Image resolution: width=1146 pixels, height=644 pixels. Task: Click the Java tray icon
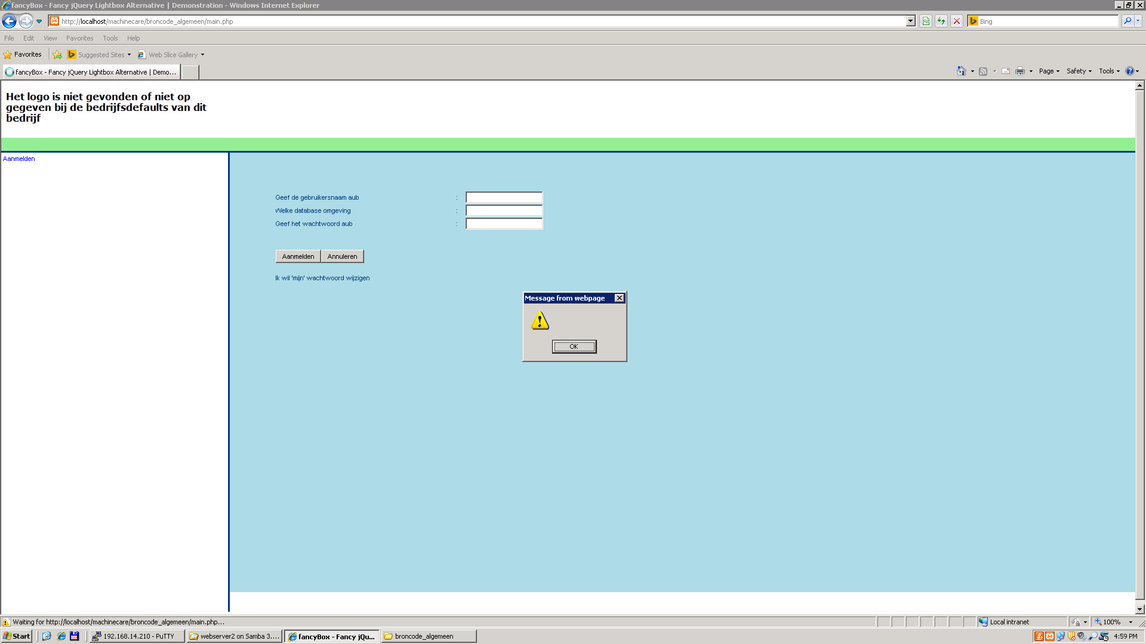(1039, 636)
